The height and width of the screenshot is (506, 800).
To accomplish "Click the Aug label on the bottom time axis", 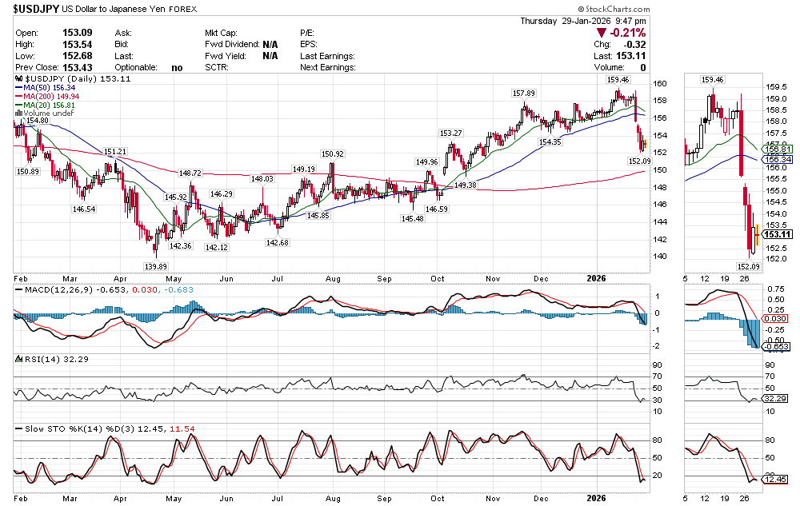I will click(334, 278).
